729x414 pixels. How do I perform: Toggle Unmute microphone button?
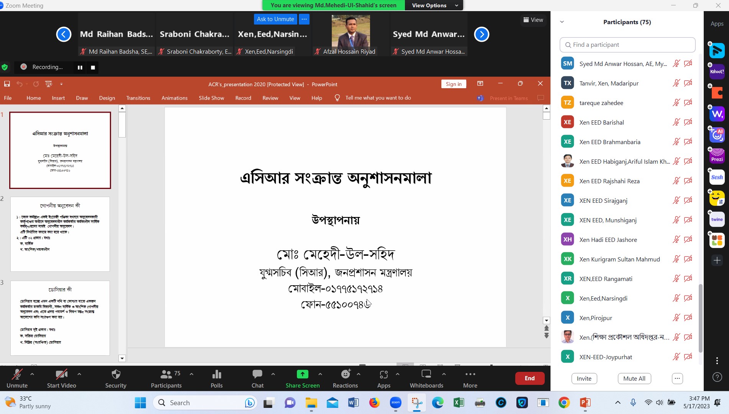(17, 378)
